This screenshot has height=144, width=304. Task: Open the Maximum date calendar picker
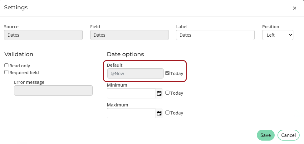point(159,113)
